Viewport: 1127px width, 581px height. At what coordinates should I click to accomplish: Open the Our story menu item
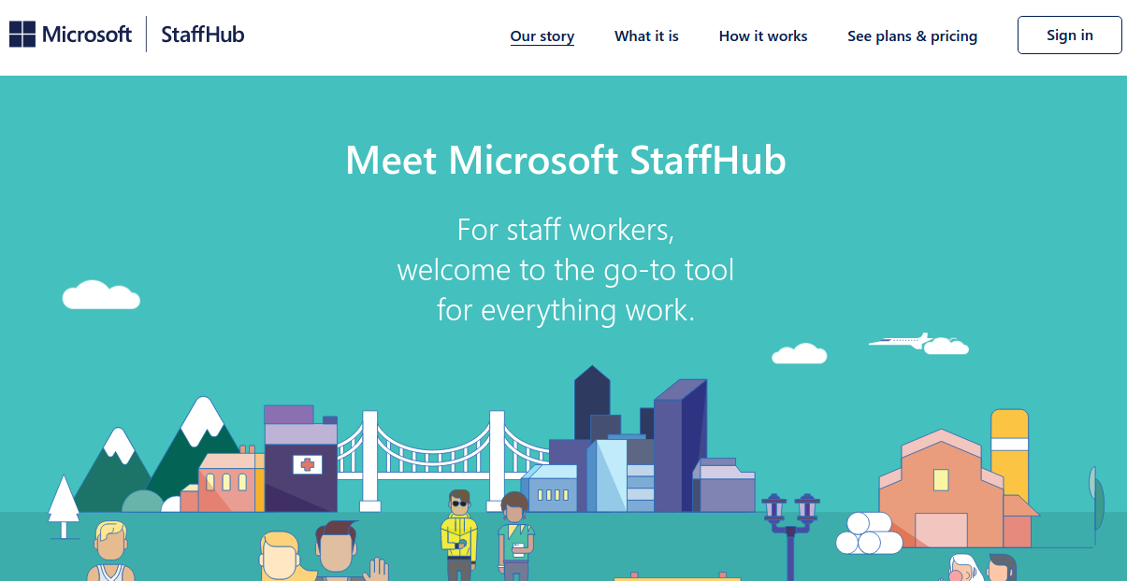click(x=542, y=36)
